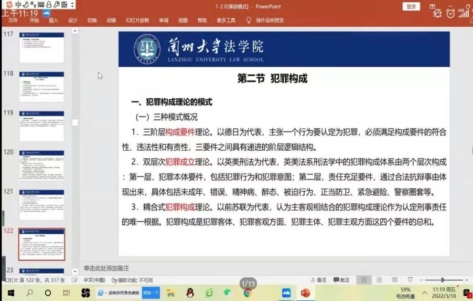Viewport: 473px width, 301px height.
Task: Click the zoom-out minus button
Action: 421,280
